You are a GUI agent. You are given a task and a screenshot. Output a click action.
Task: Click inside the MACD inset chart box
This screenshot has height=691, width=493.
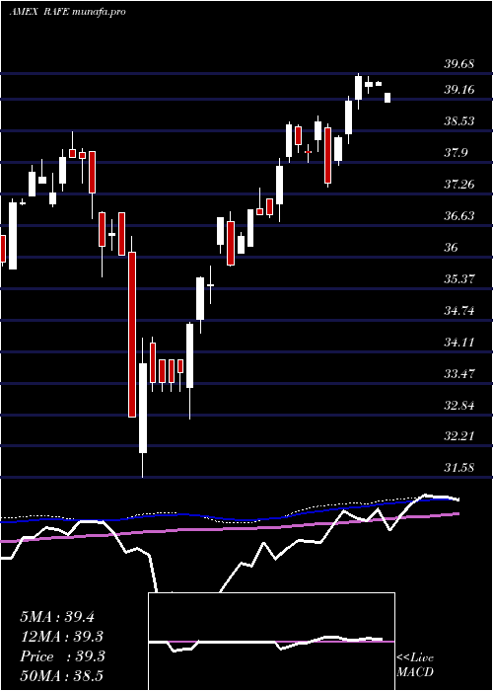pyautogui.click(x=271, y=642)
